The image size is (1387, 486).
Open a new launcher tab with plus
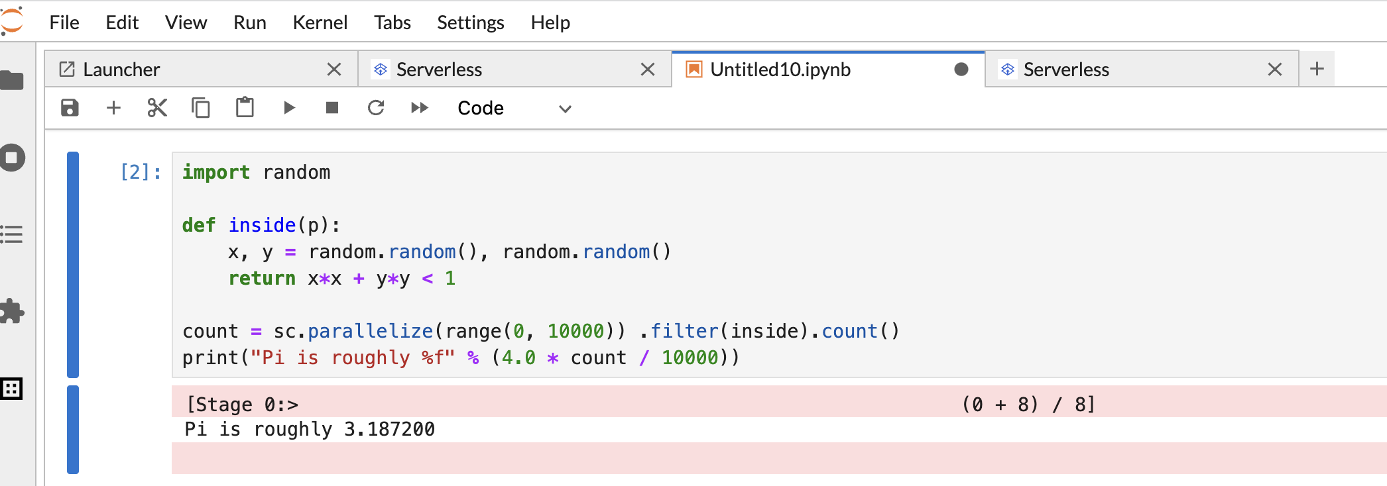click(x=1317, y=69)
